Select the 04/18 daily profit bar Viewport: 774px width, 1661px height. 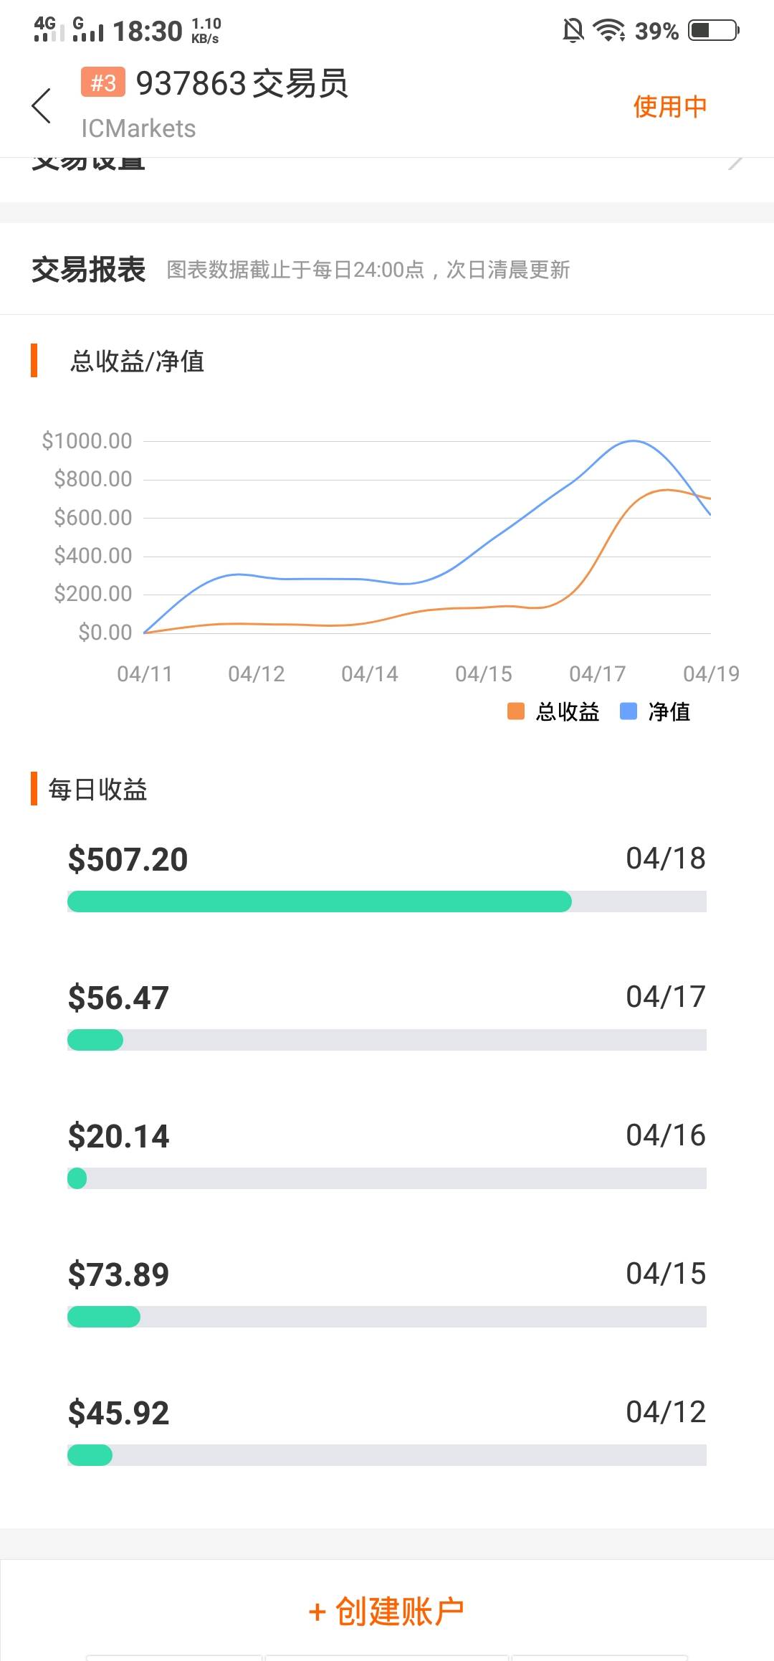point(387,902)
